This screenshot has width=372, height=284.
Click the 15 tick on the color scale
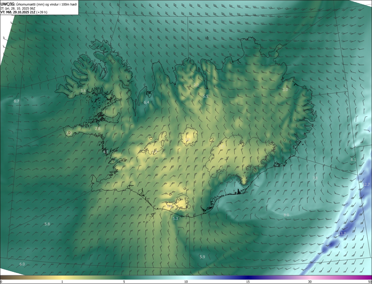point(248,282)
